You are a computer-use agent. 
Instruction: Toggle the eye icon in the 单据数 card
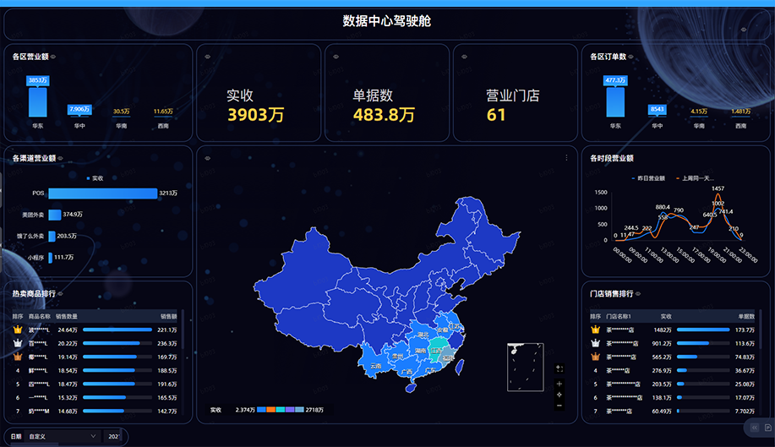tap(336, 57)
